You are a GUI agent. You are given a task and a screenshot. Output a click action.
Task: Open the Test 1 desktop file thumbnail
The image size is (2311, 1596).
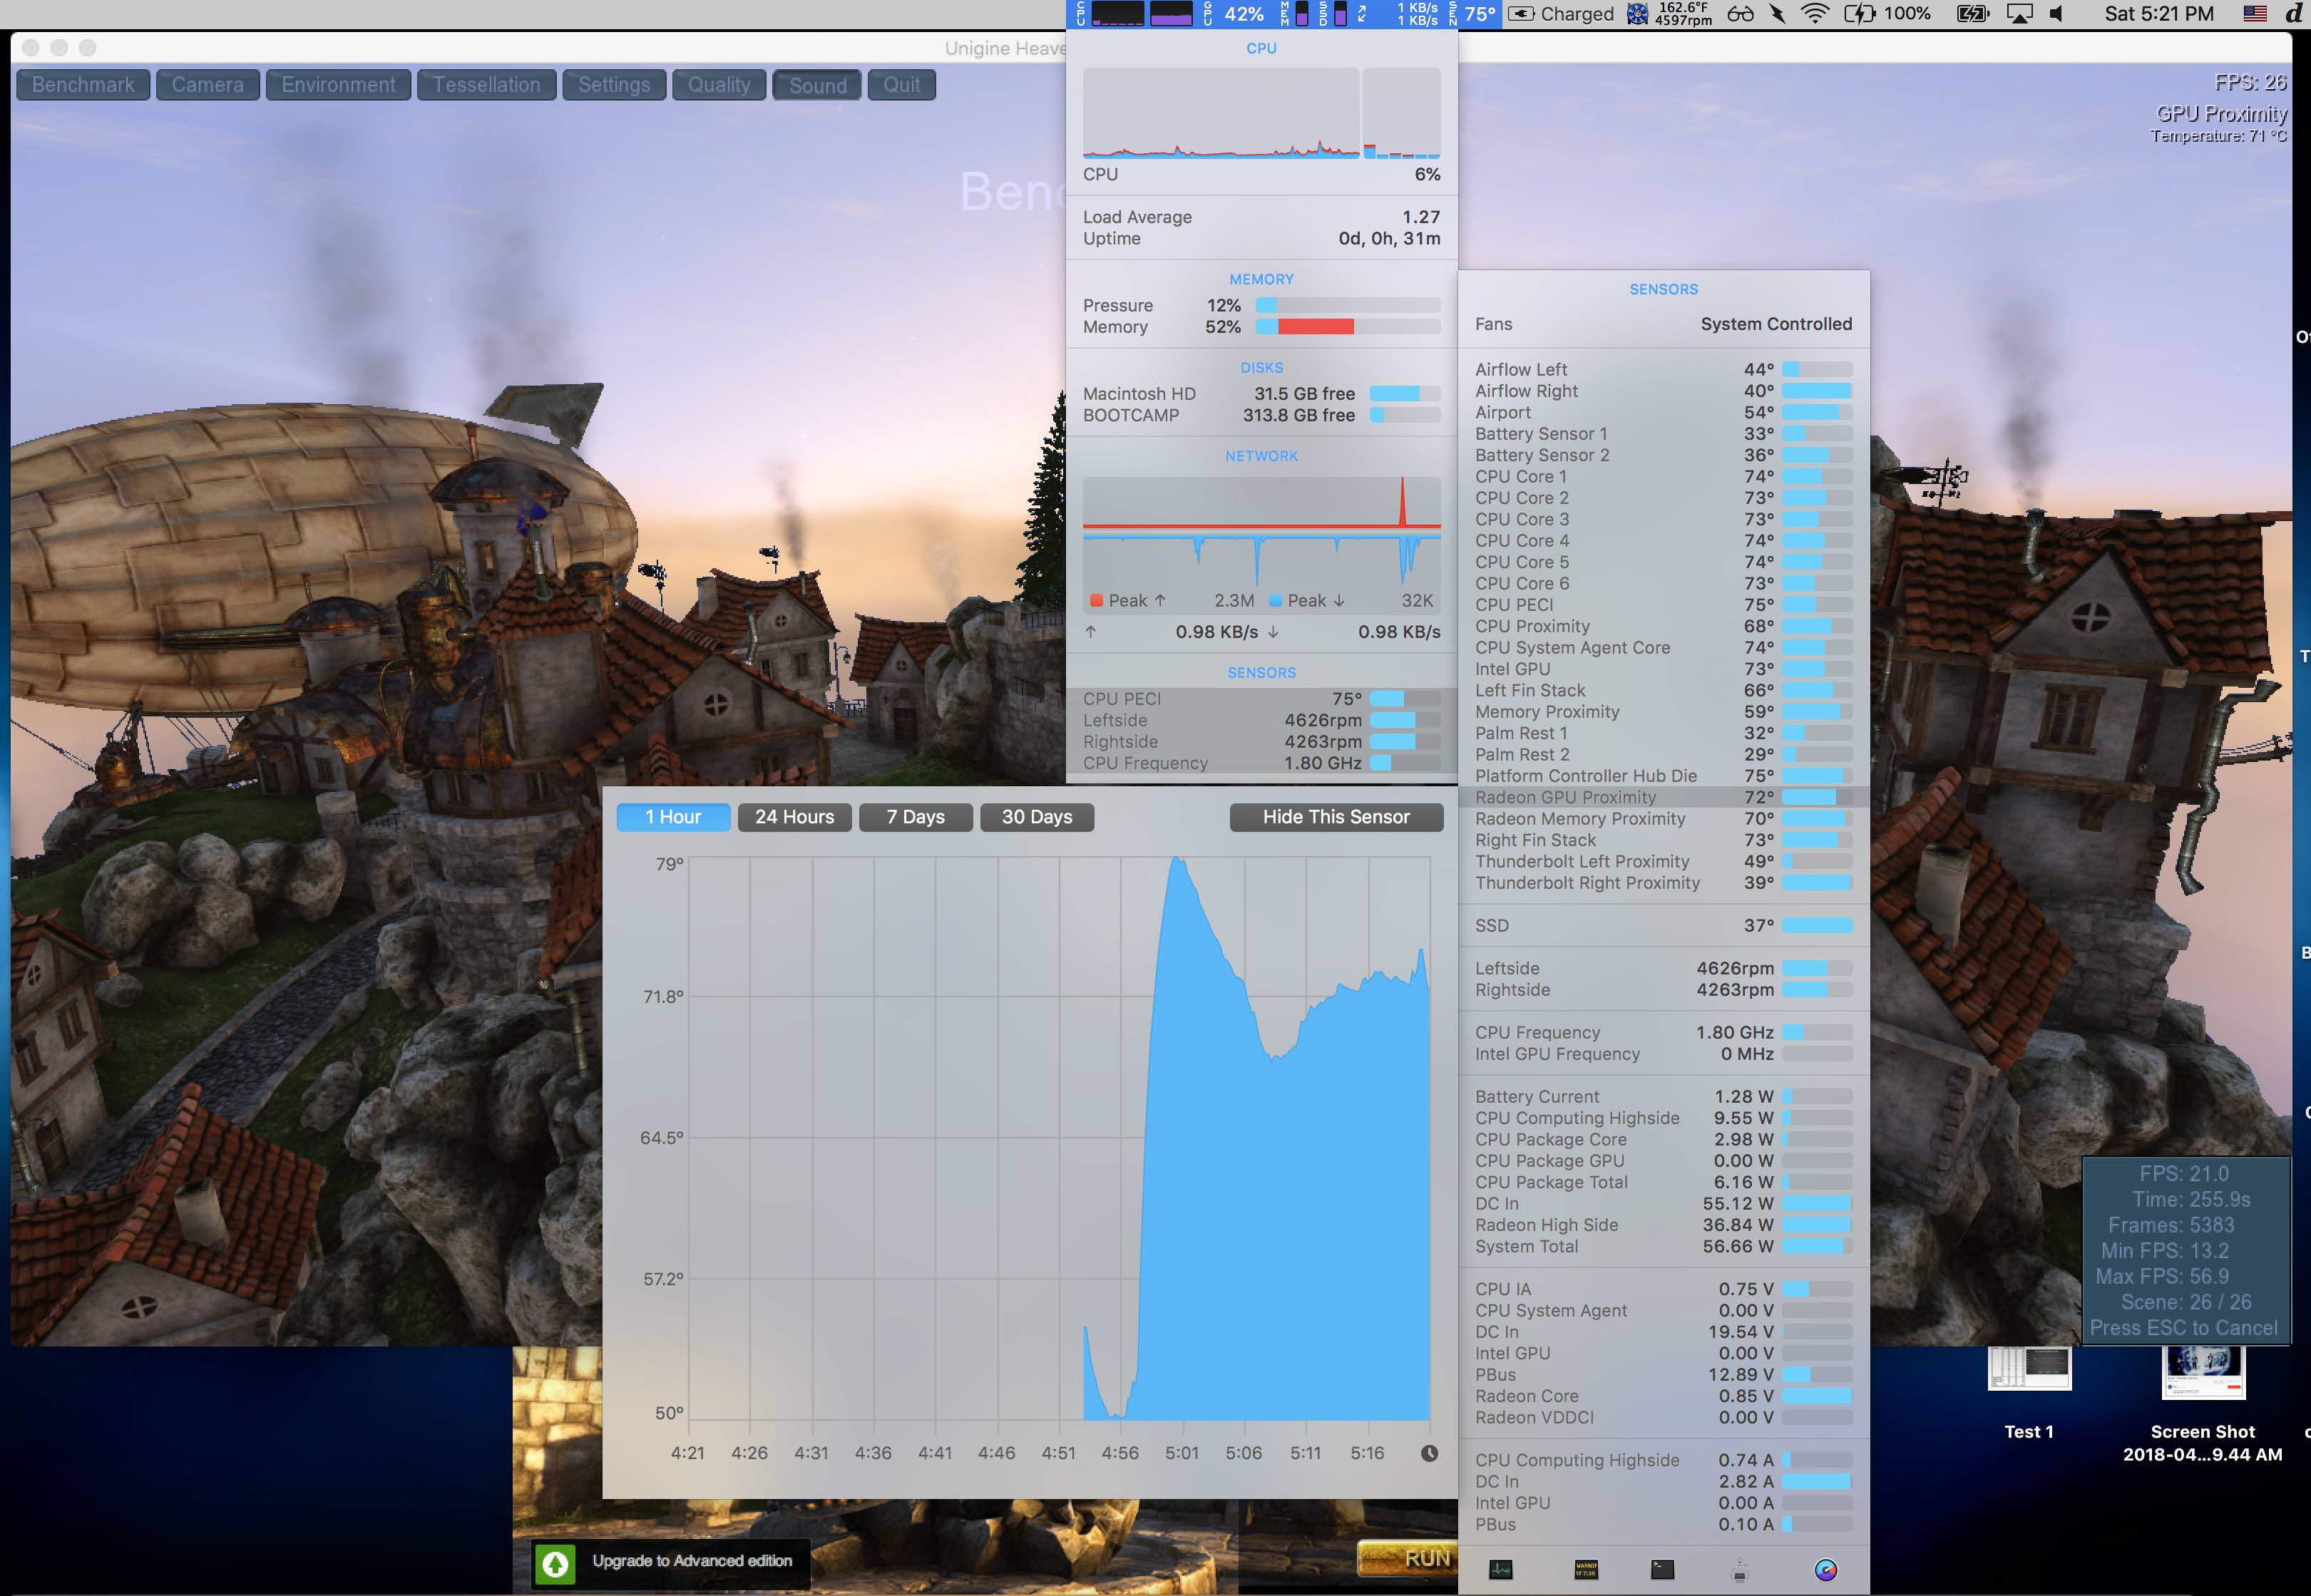[x=2028, y=1370]
